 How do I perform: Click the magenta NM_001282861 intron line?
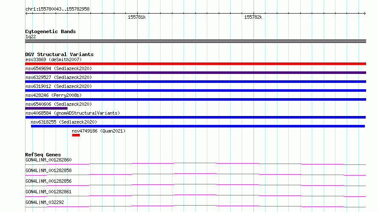(x=195, y=195)
